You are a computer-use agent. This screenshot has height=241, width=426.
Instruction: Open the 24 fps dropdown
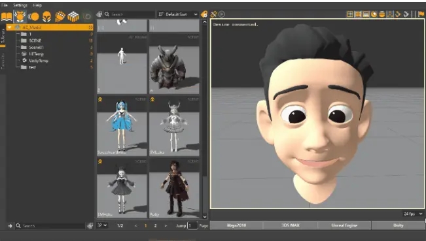click(413, 214)
